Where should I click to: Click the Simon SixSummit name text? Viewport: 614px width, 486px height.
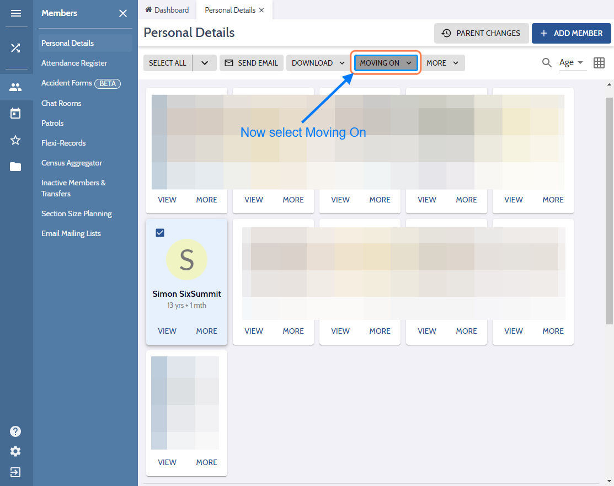pos(187,293)
